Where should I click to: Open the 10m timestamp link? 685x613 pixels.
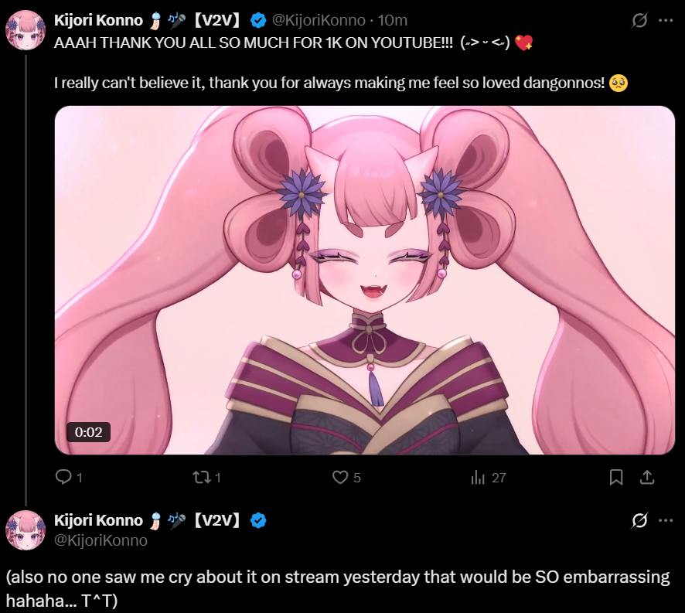coord(392,20)
